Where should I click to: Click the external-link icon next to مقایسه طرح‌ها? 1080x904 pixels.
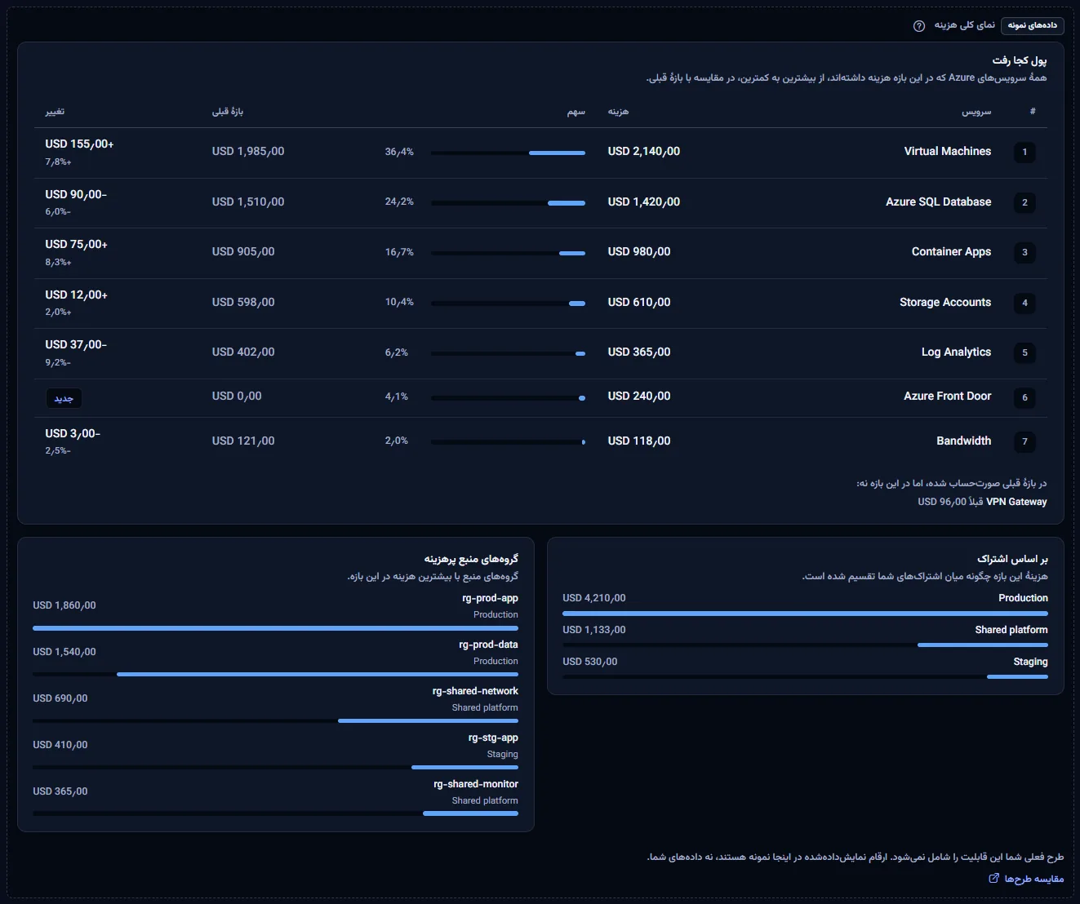(x=993, y=879)
